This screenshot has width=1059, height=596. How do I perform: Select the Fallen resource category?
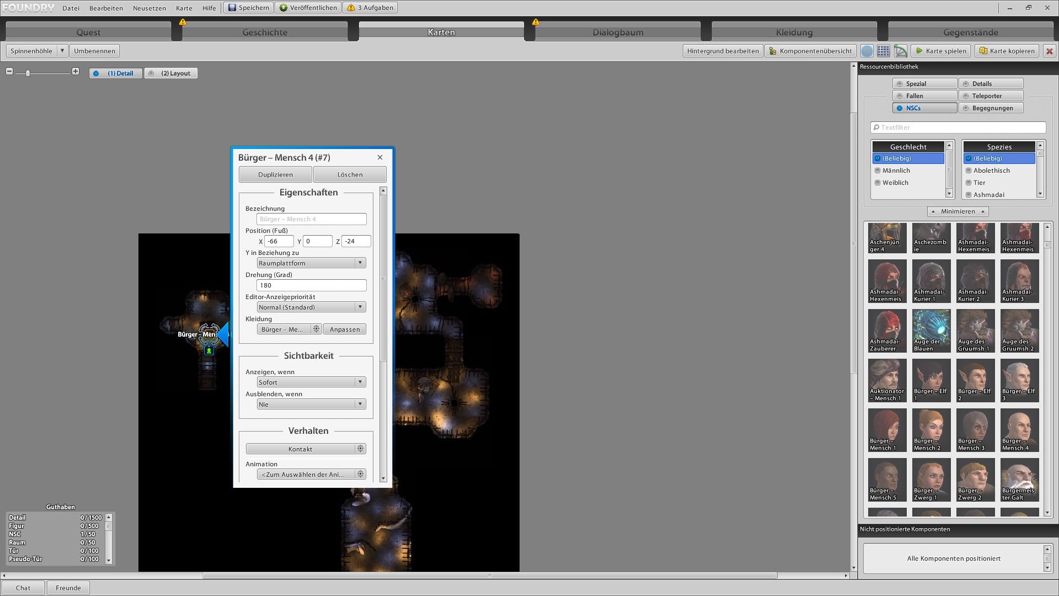tap(924, 95)
